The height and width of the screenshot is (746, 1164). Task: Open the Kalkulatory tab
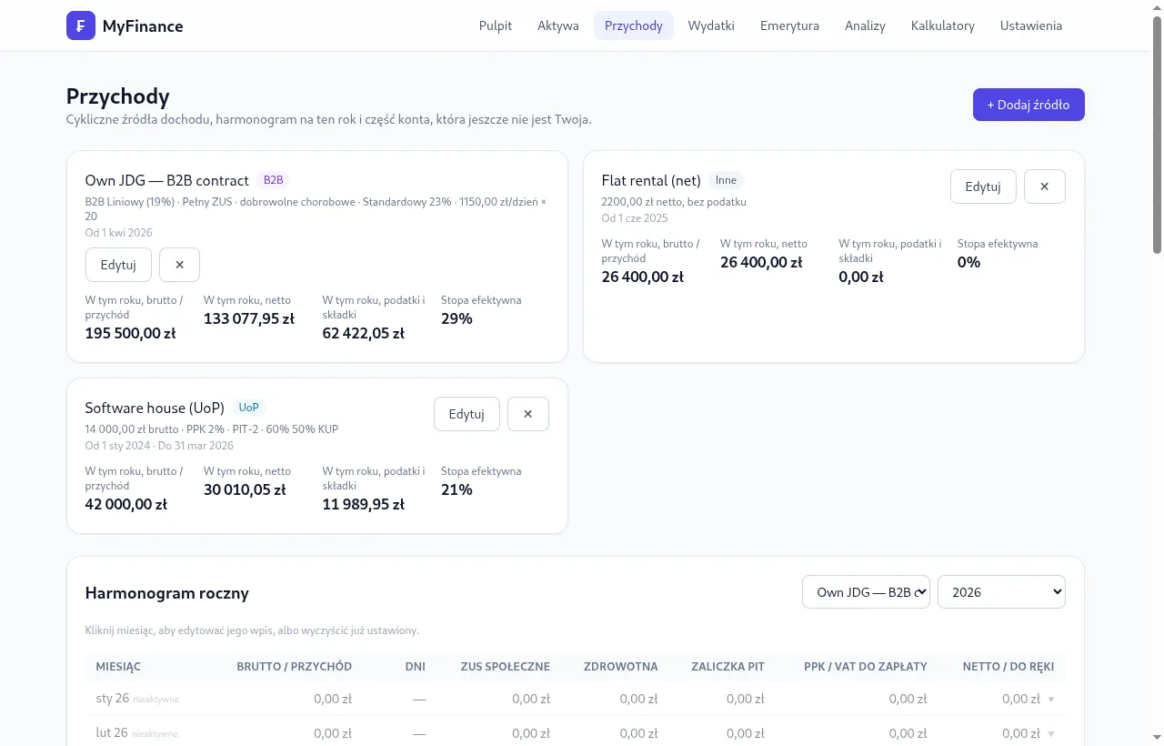943,25
